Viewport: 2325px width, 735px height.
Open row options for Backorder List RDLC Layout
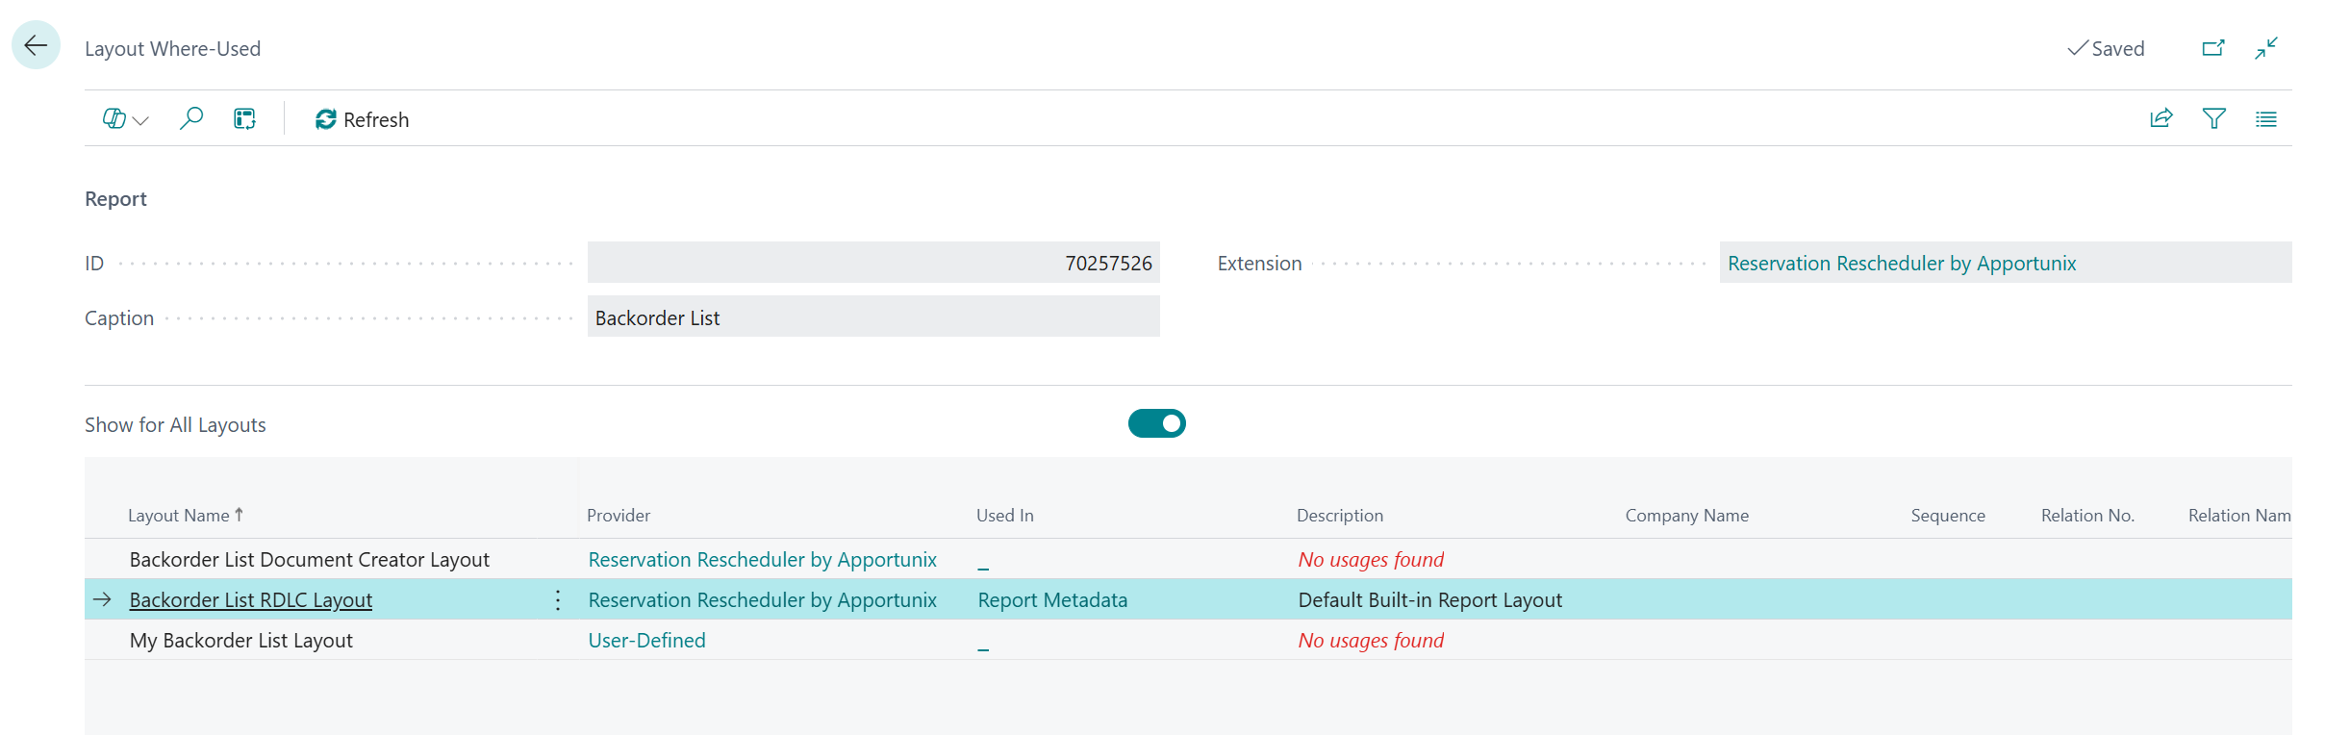coord(558,600)
